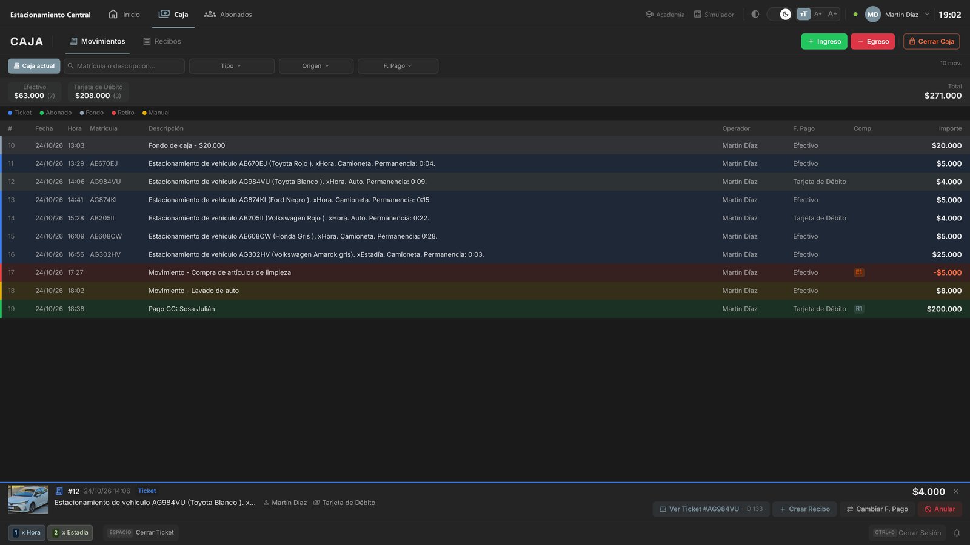
Task: Click Crear Recibo button
Action: (804, 509)
